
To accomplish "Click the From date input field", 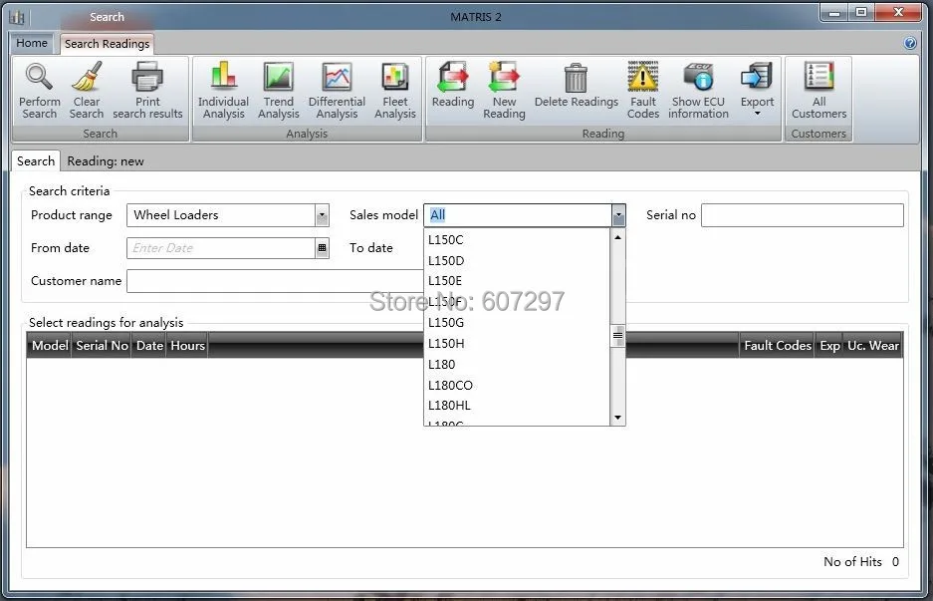I will [x=221, y=248].
